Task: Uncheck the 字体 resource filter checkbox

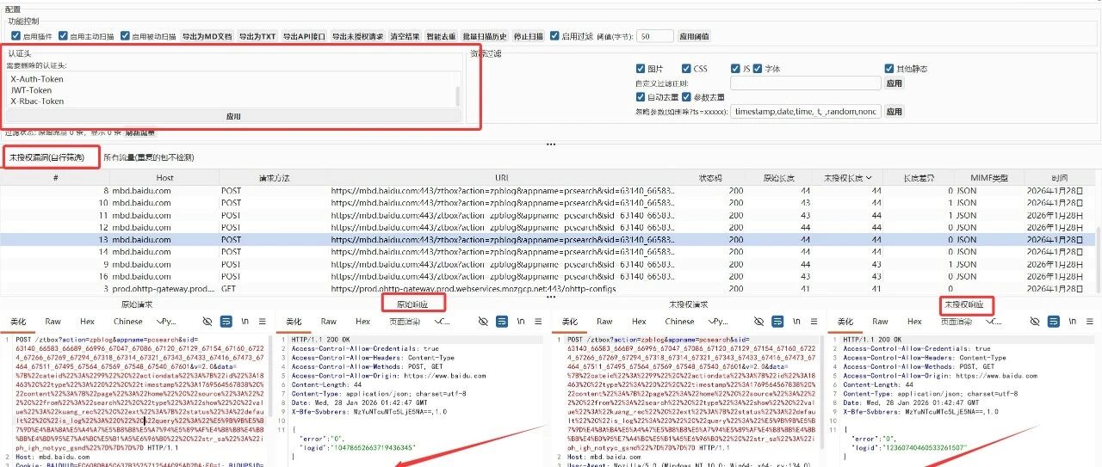Action: tap(758, 69)
